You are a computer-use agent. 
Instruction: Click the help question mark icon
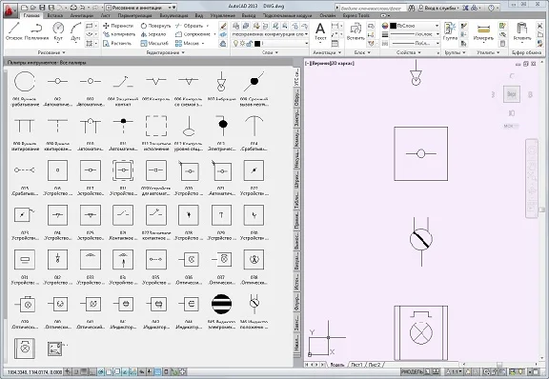point(491,8)
